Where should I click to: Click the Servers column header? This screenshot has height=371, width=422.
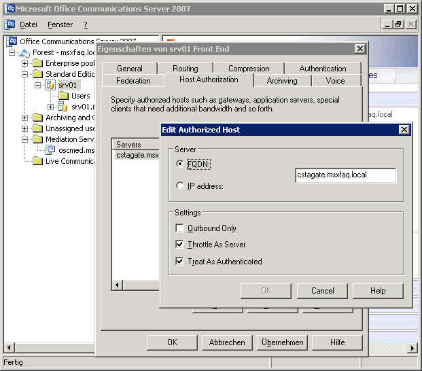click(x=136, y=145)
